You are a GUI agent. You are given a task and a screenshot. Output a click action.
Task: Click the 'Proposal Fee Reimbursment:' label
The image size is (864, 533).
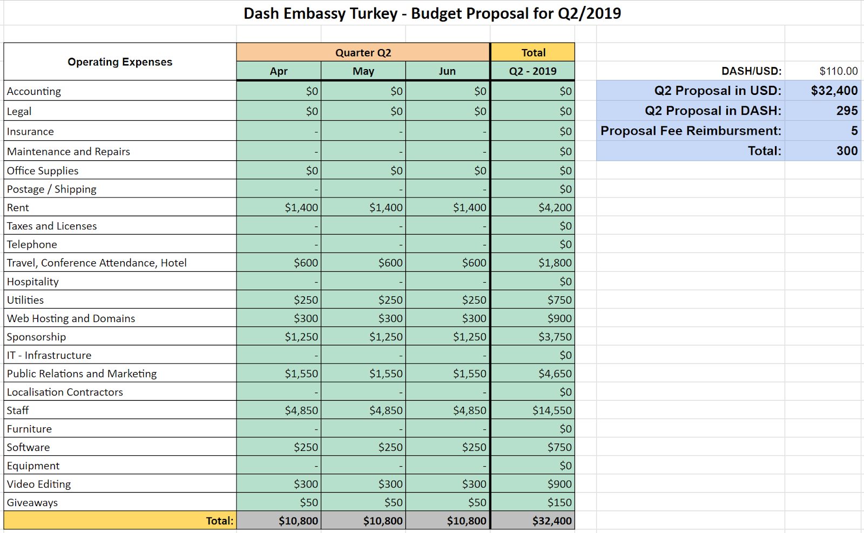pos(691,131)
